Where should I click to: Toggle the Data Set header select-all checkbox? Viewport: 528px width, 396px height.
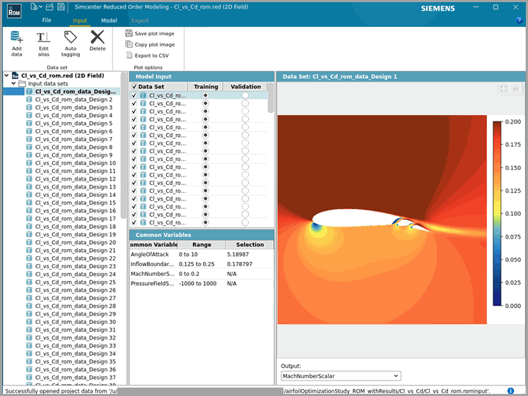(x=134, y=86)
